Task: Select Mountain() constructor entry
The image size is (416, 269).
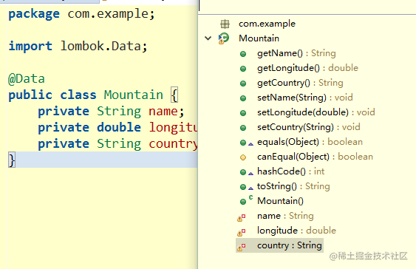Action: 280,201
